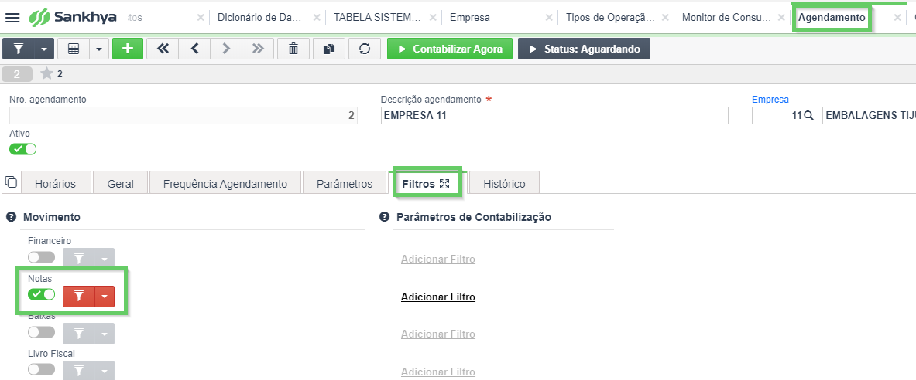This screenshot has width=916, height=380.
Task: Click the record number 2 badge
Action: [x=17, y=74]
